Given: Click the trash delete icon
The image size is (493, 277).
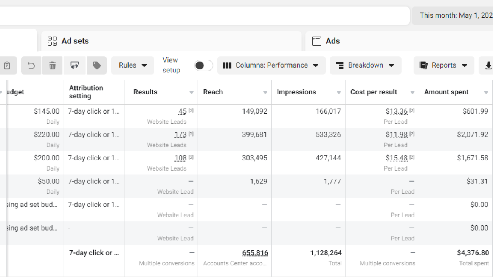Looking at the screenshot, I should point(53,66).
